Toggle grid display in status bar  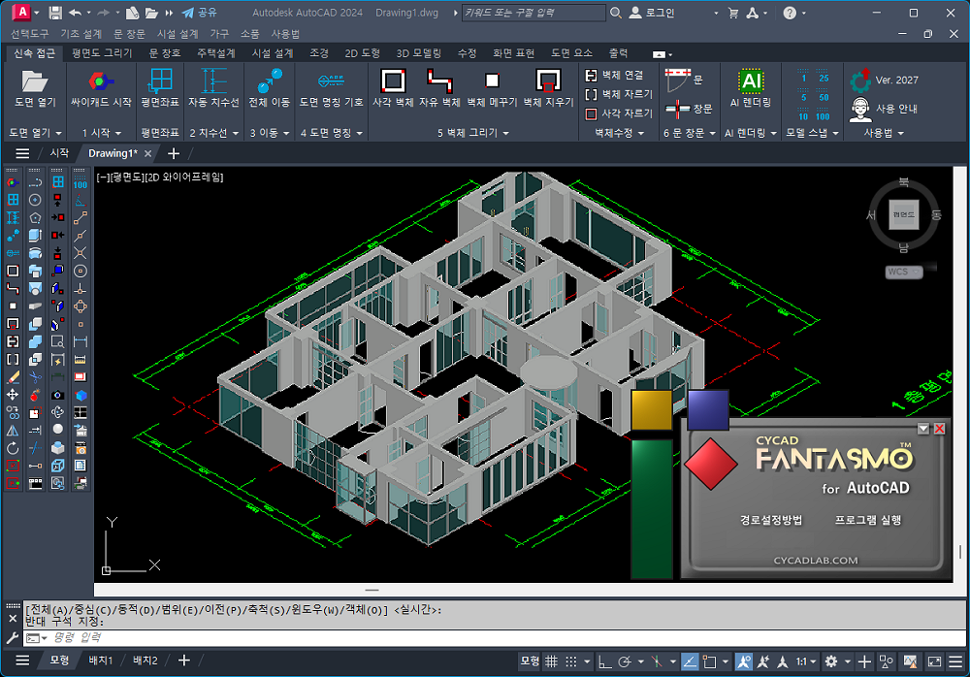(x=552, y=661)
